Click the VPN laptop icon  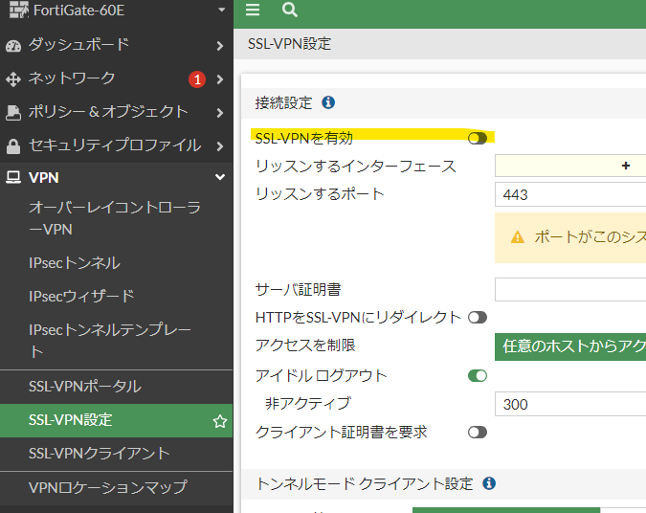click(13, 178)
